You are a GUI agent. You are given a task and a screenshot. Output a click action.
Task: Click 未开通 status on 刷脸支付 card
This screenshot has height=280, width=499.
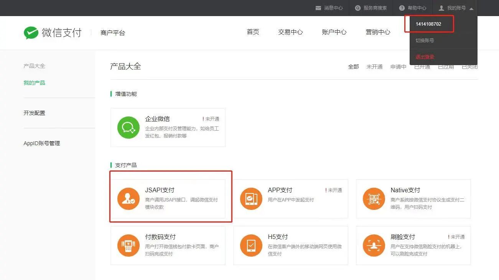456,237
